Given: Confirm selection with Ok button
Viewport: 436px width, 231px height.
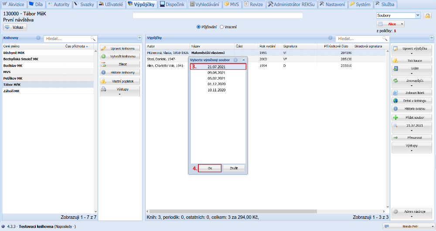Looking at the screenshot, I should tap(210, 168).
